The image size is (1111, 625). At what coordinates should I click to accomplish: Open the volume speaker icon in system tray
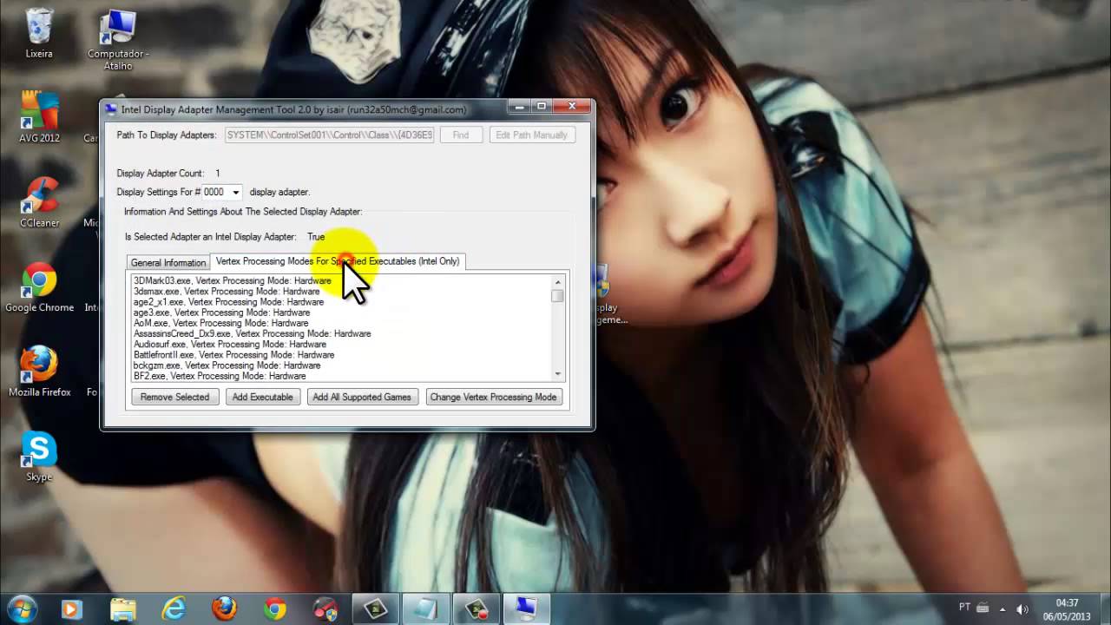click(1022, 609)
